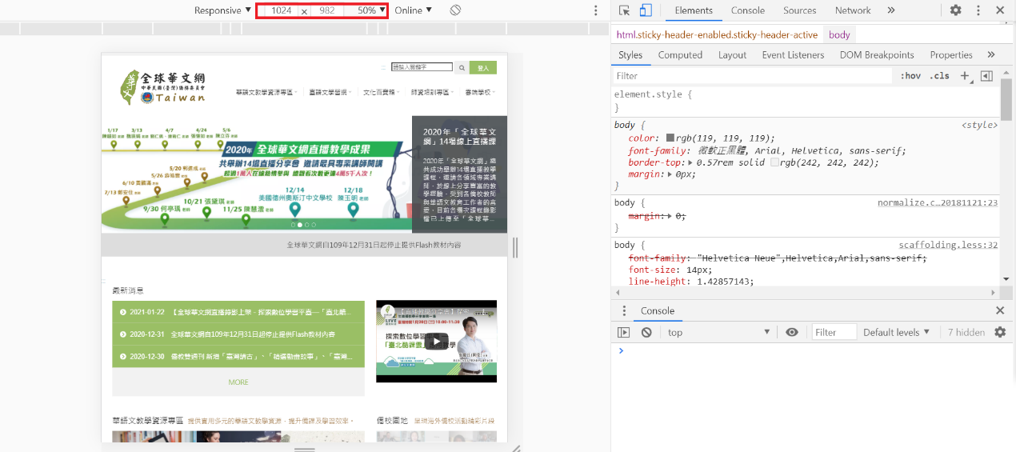
Task: Toggle the device toolbar icon
Action: tap(646, 10)
